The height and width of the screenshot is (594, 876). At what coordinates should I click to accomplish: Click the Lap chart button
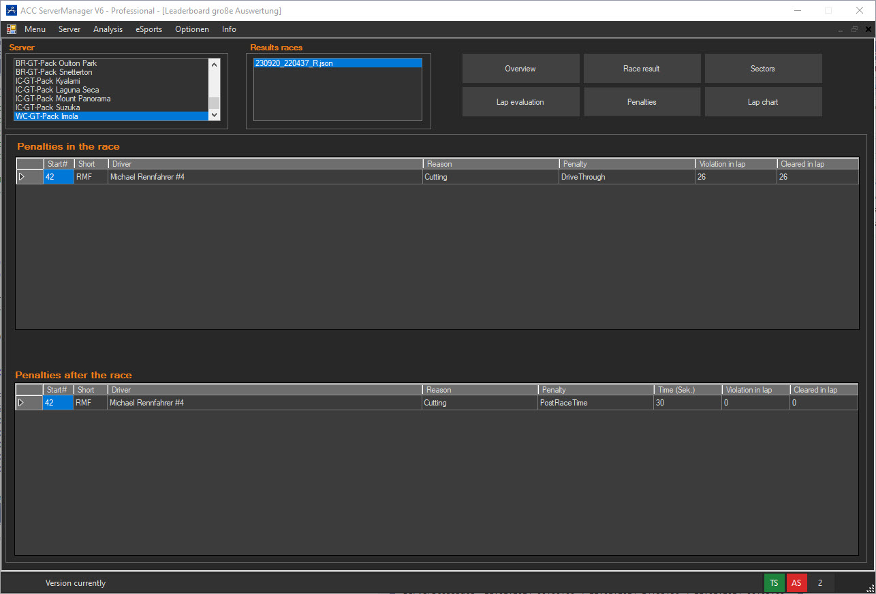pos(763,102)
